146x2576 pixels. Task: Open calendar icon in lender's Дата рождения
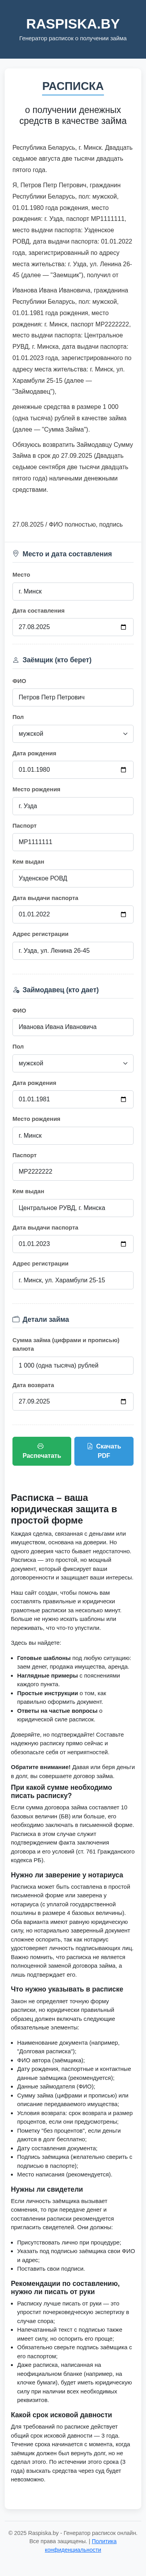pos(123,1099)
